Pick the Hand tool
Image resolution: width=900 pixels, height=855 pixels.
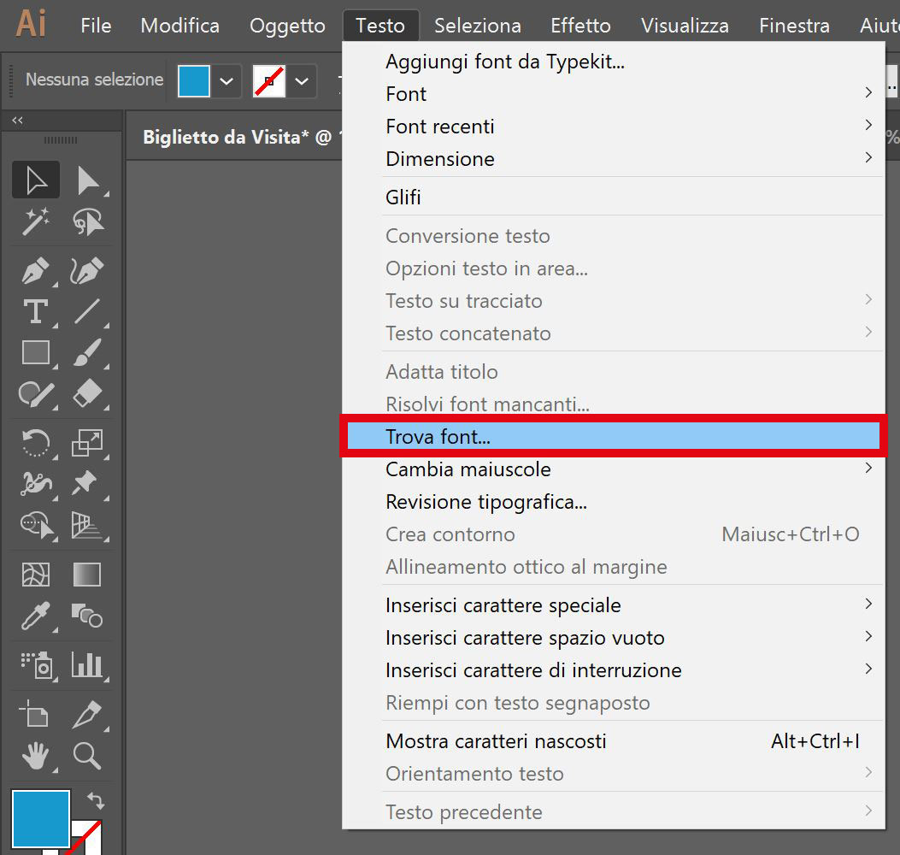(36, 755)
